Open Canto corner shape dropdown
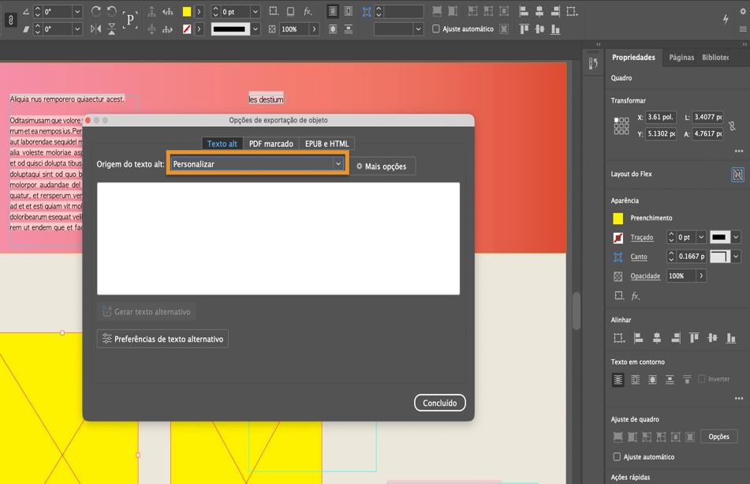 pos(736,257)
